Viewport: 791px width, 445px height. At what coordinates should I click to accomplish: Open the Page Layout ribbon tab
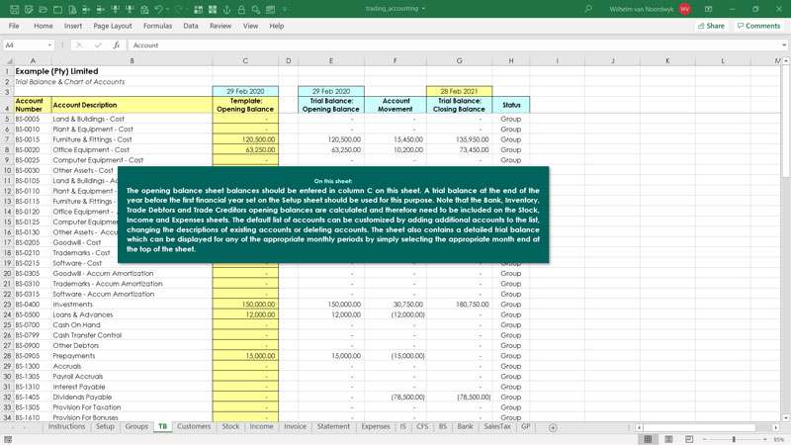tap(113, 26)
